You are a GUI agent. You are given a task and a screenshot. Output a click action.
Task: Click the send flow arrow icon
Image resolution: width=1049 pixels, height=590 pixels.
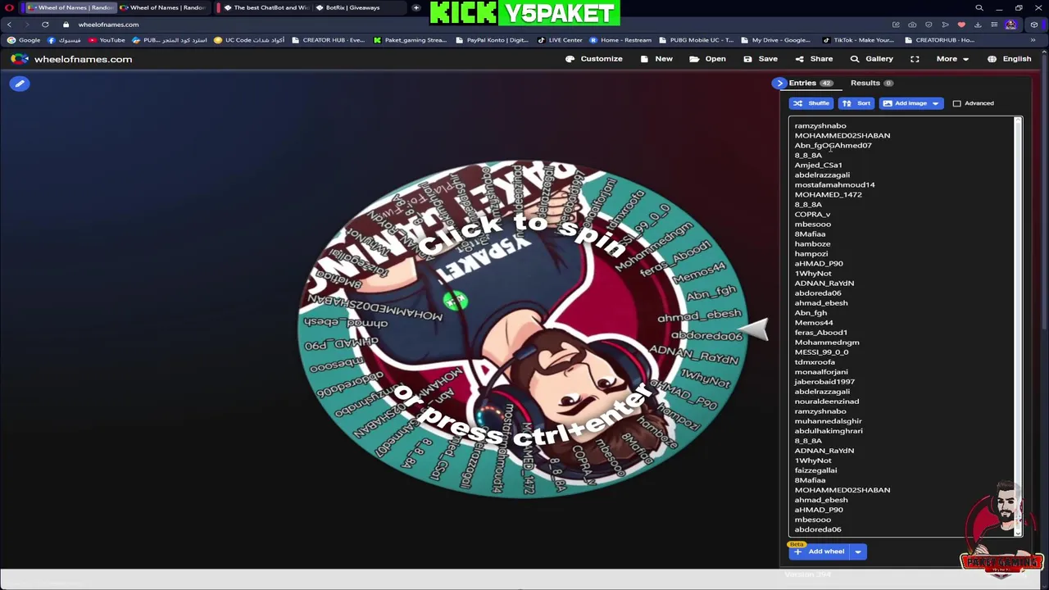click(x=945, y=25)
